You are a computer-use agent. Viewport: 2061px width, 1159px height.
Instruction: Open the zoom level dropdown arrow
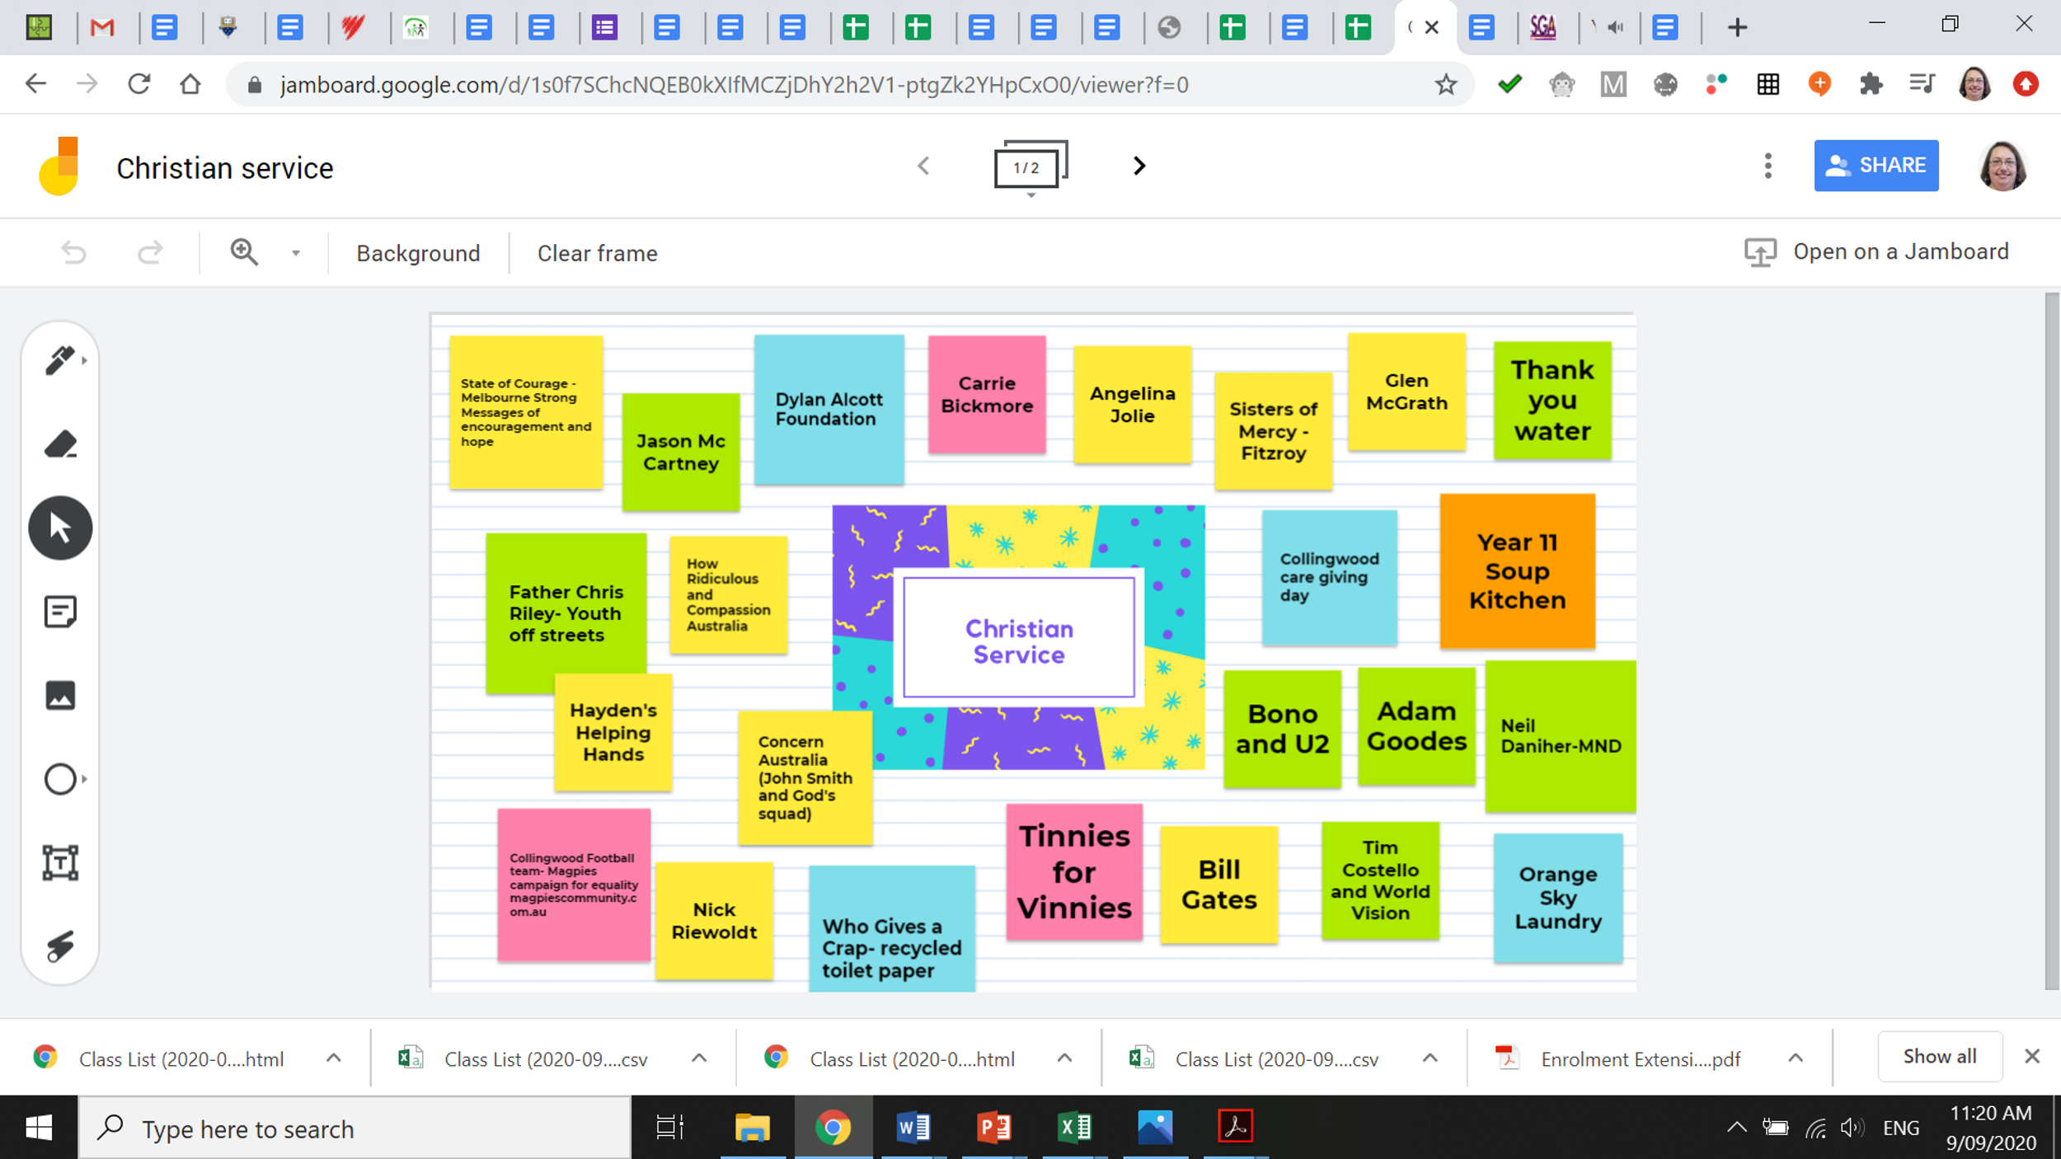coord(296,253)
